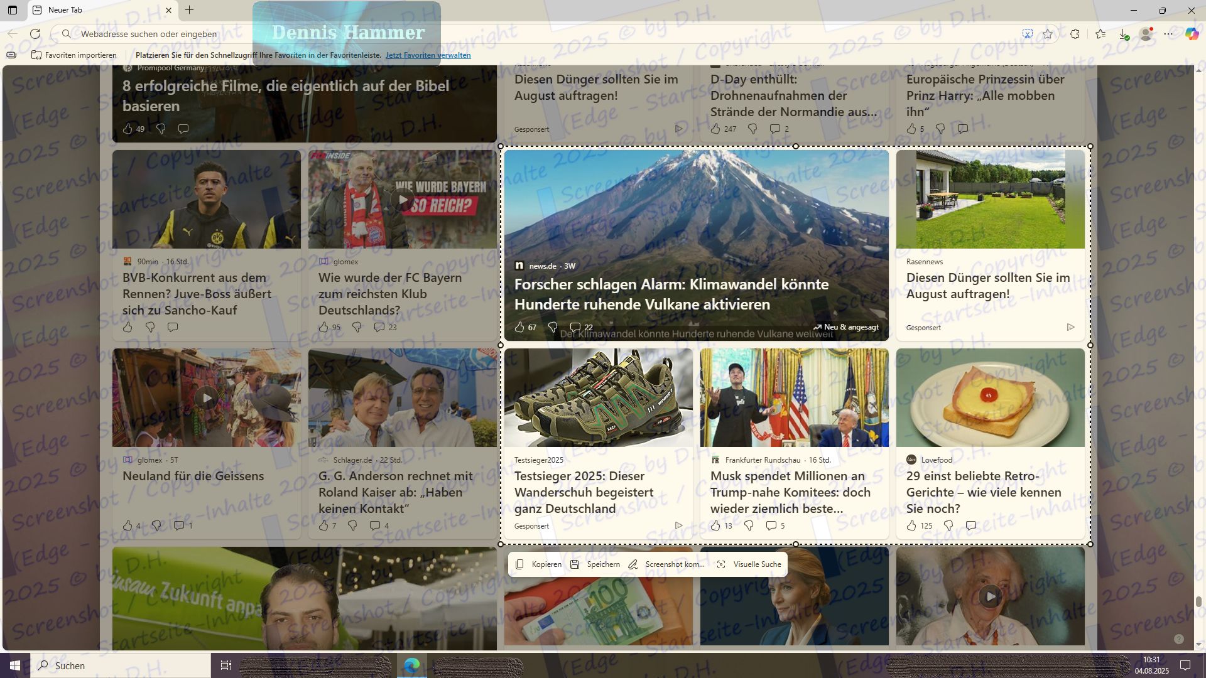Dislike the Musk spendet Millionen article
Image resolution: width=1206 pixels, height=678 pixels.
coord(749,525)
